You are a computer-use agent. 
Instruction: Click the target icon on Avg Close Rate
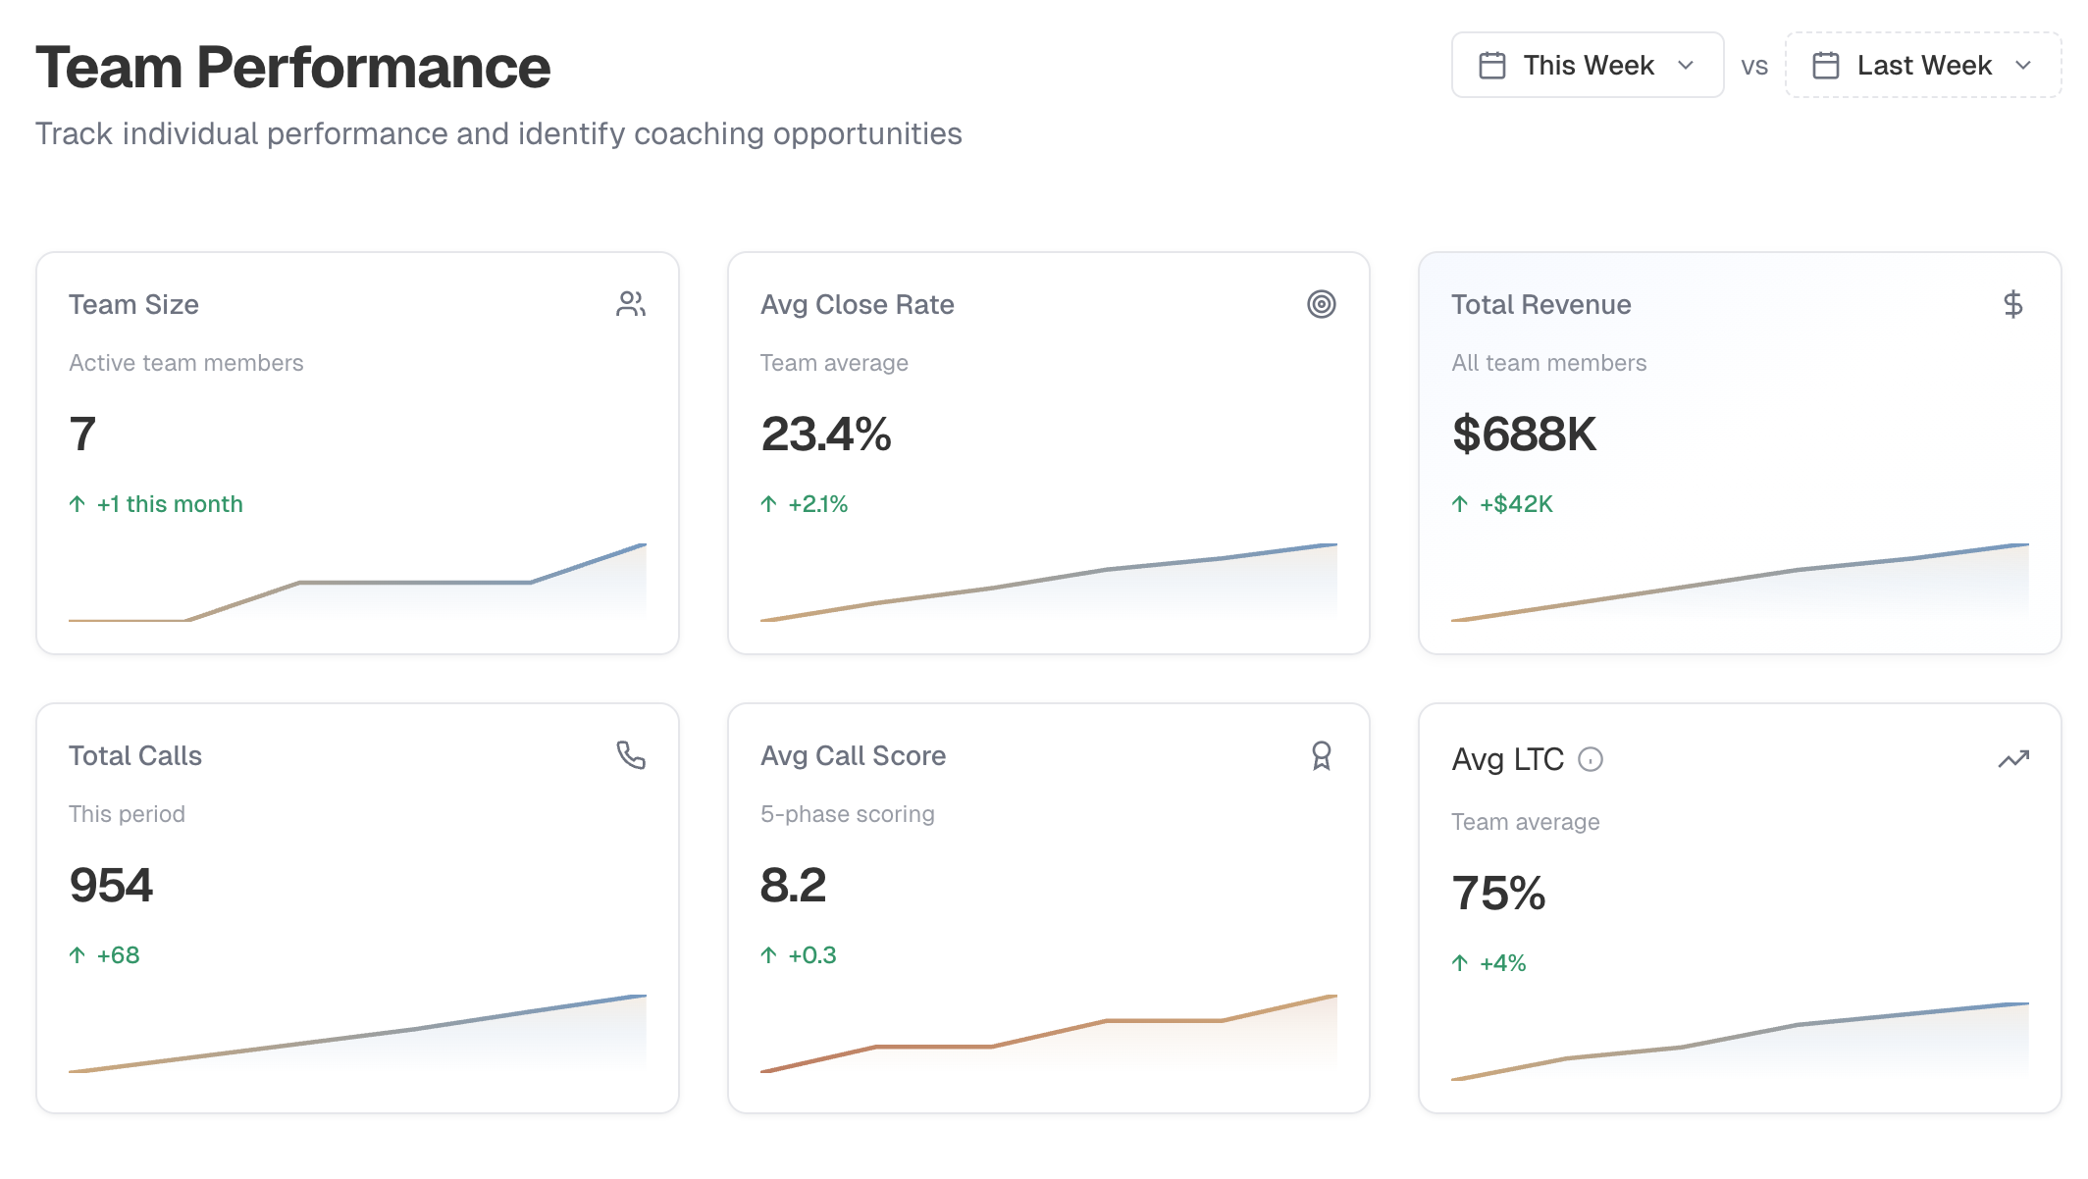pyautogui.click(x=1322, y=304)
